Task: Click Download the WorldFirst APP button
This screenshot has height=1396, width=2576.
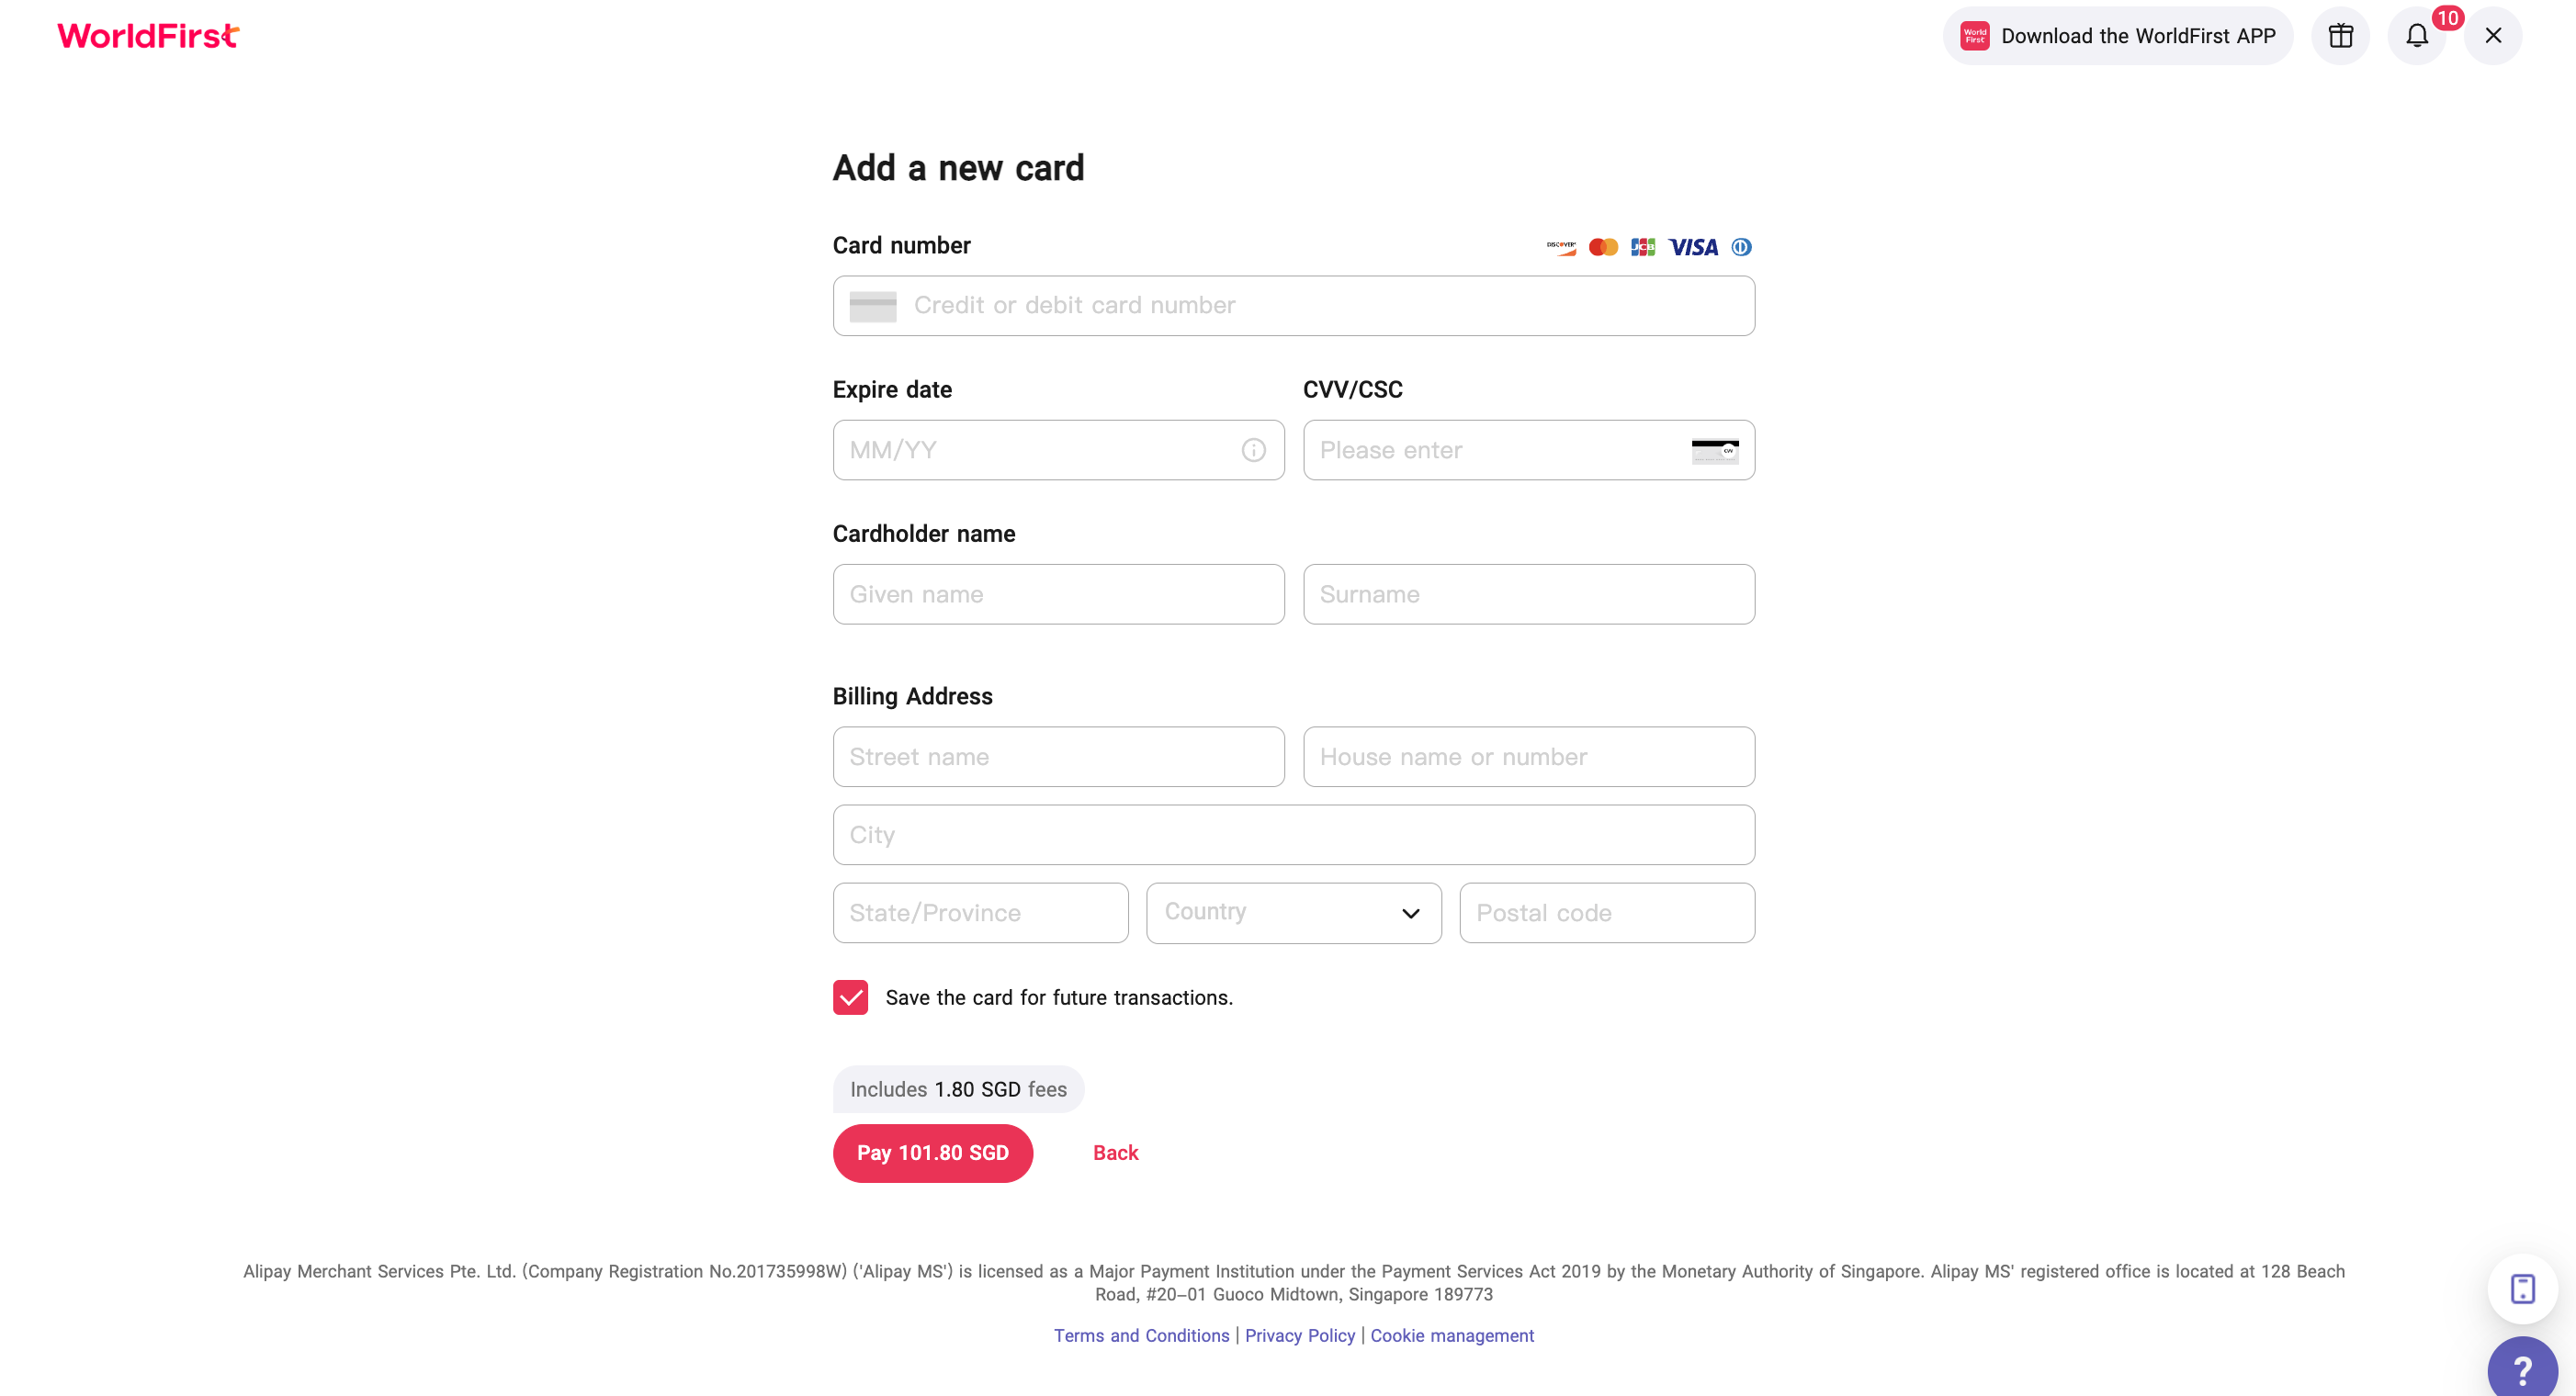Action: (x=2117, y=36)
